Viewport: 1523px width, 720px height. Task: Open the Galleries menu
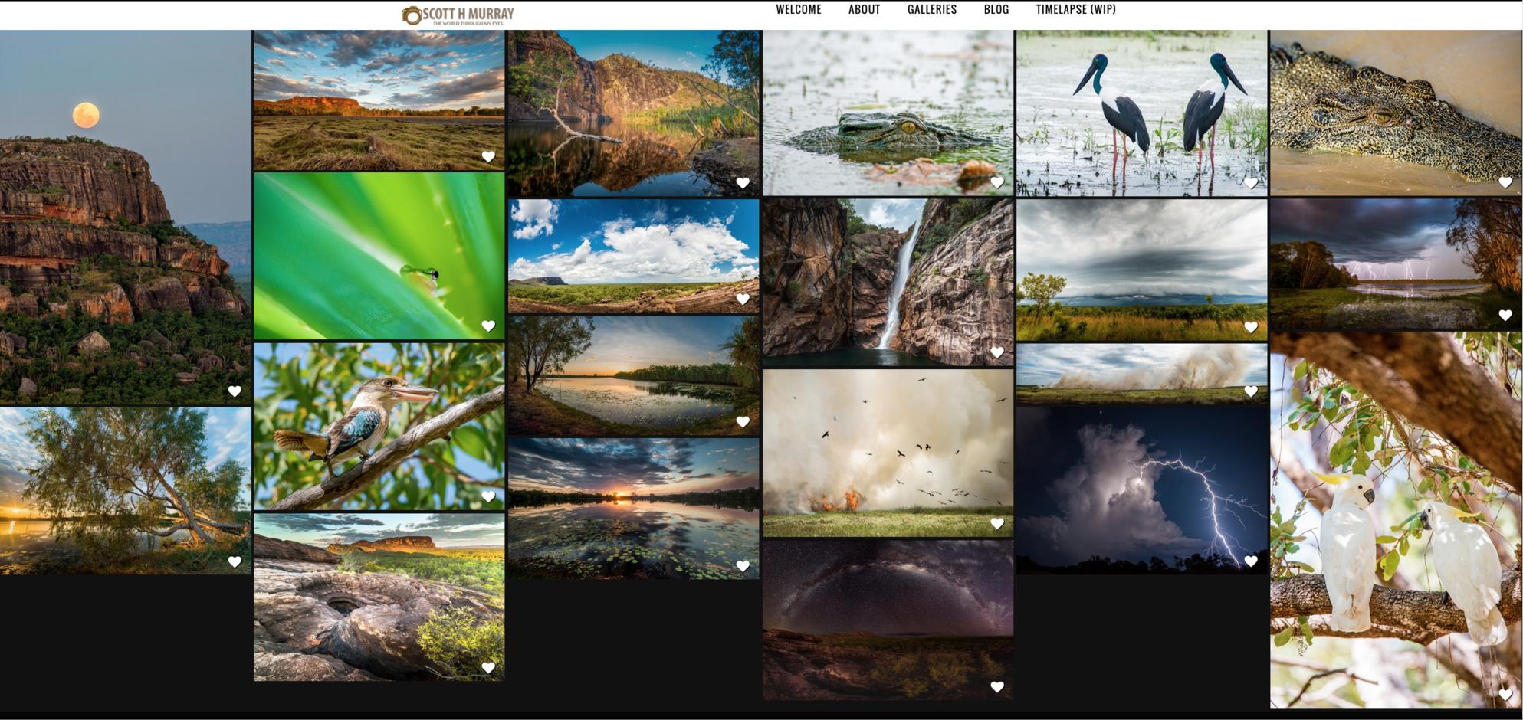click(x=931, y=10)
